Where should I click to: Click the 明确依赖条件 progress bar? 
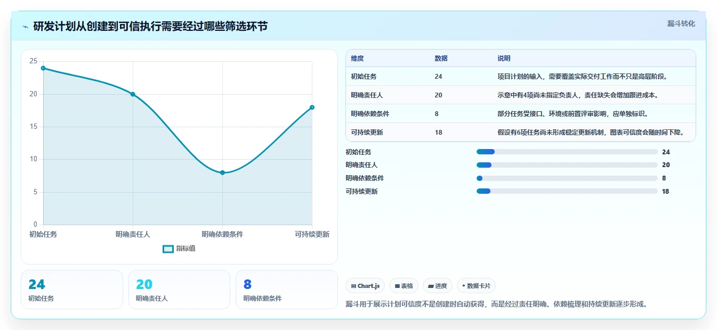[567, 178]
